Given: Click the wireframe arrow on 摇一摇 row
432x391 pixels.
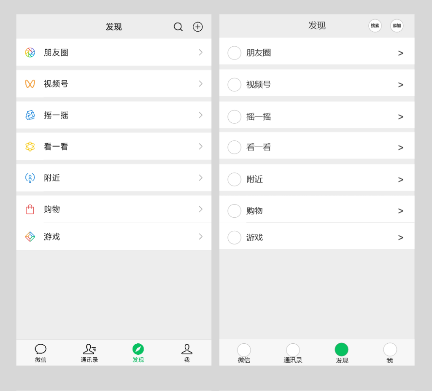Looking at the screenshot, I should point(401,117).
